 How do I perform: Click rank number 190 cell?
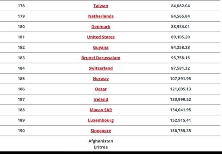pos(21,131)
